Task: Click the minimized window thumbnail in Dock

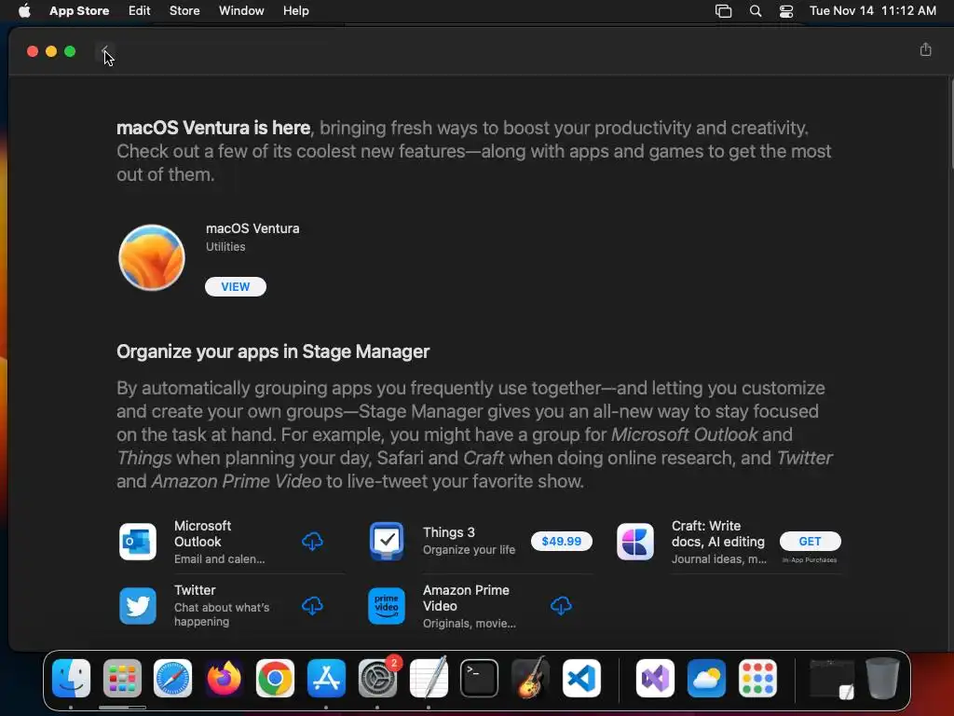Action: 833,679
